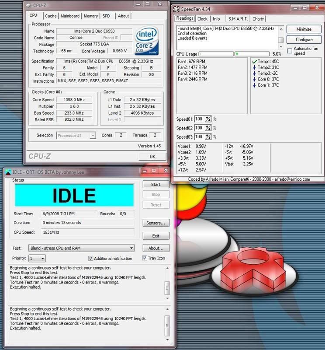Adjust the Speed01 spinner arrows

pos(208,119)
